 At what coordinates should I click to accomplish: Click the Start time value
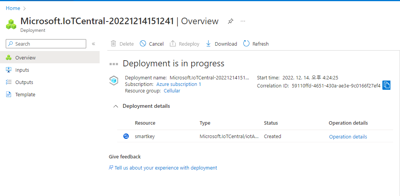(310, 78)
